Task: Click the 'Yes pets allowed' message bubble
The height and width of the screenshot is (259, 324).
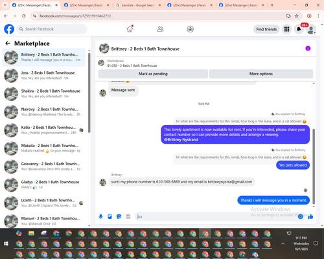Action: [x=293, y=165]
